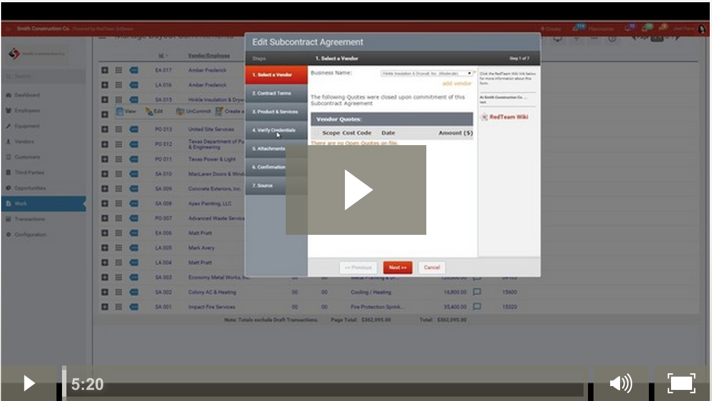712x401 pixels.
Task: Click Cancel in the Edit Subcontract Agreement dialog
Action: (432, 268)
